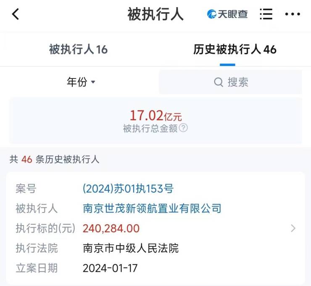Viewport: 311px width, 286px height.
Task: Tap the help question-mark icon
Action: click(x=183, y=128)
